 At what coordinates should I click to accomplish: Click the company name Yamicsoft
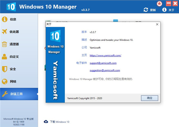click(95, 48)
